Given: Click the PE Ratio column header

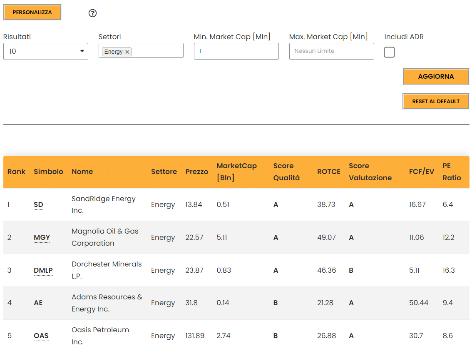Looking at the screenshot, I should pyautogui.click(x=452, y=172).
